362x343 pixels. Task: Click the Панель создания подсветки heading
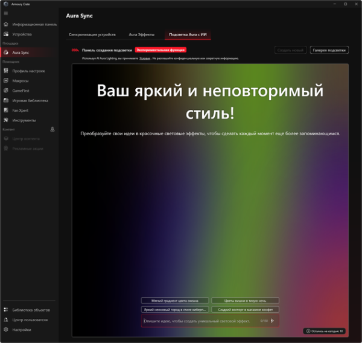point(107,50)
